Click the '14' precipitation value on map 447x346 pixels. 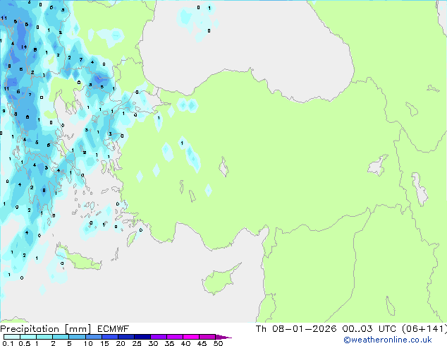click(x=24, y=47)
